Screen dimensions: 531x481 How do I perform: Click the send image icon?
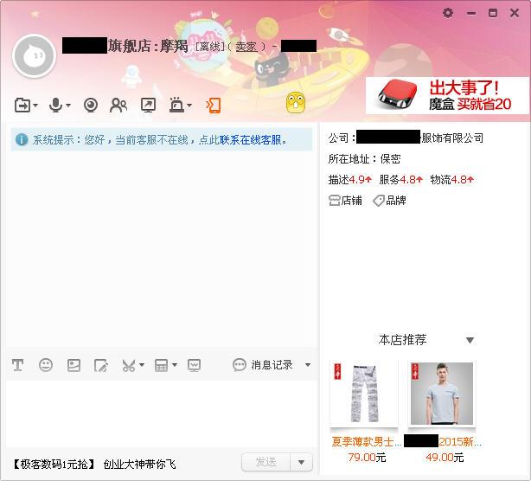click(x=74, y=365)
